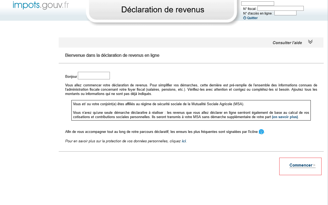
Task: Click the unlabeled field above N° fiscal
Action: point(257,3)
